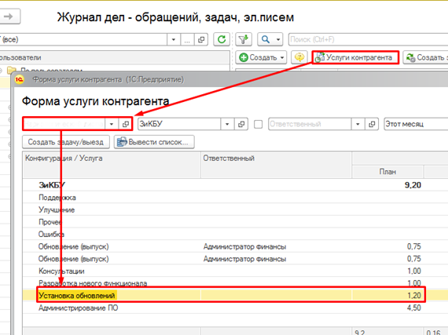
Task: Click the Этот месяц period field
Action: pyautogui.click(x=416, y=124)
